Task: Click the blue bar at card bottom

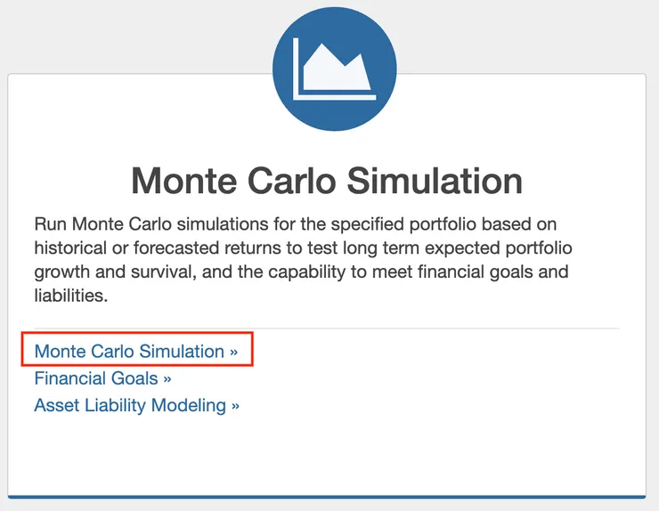Action: click(327, 497)
